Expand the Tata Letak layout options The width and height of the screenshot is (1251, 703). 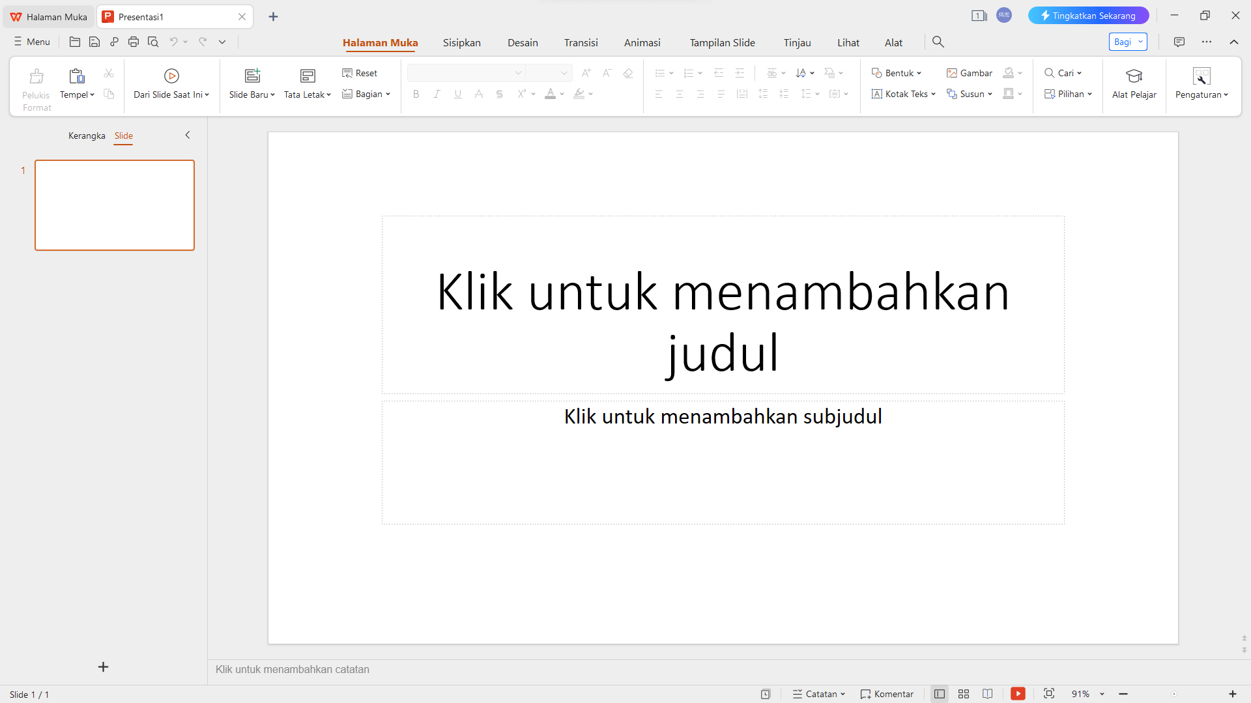[307, 85]
